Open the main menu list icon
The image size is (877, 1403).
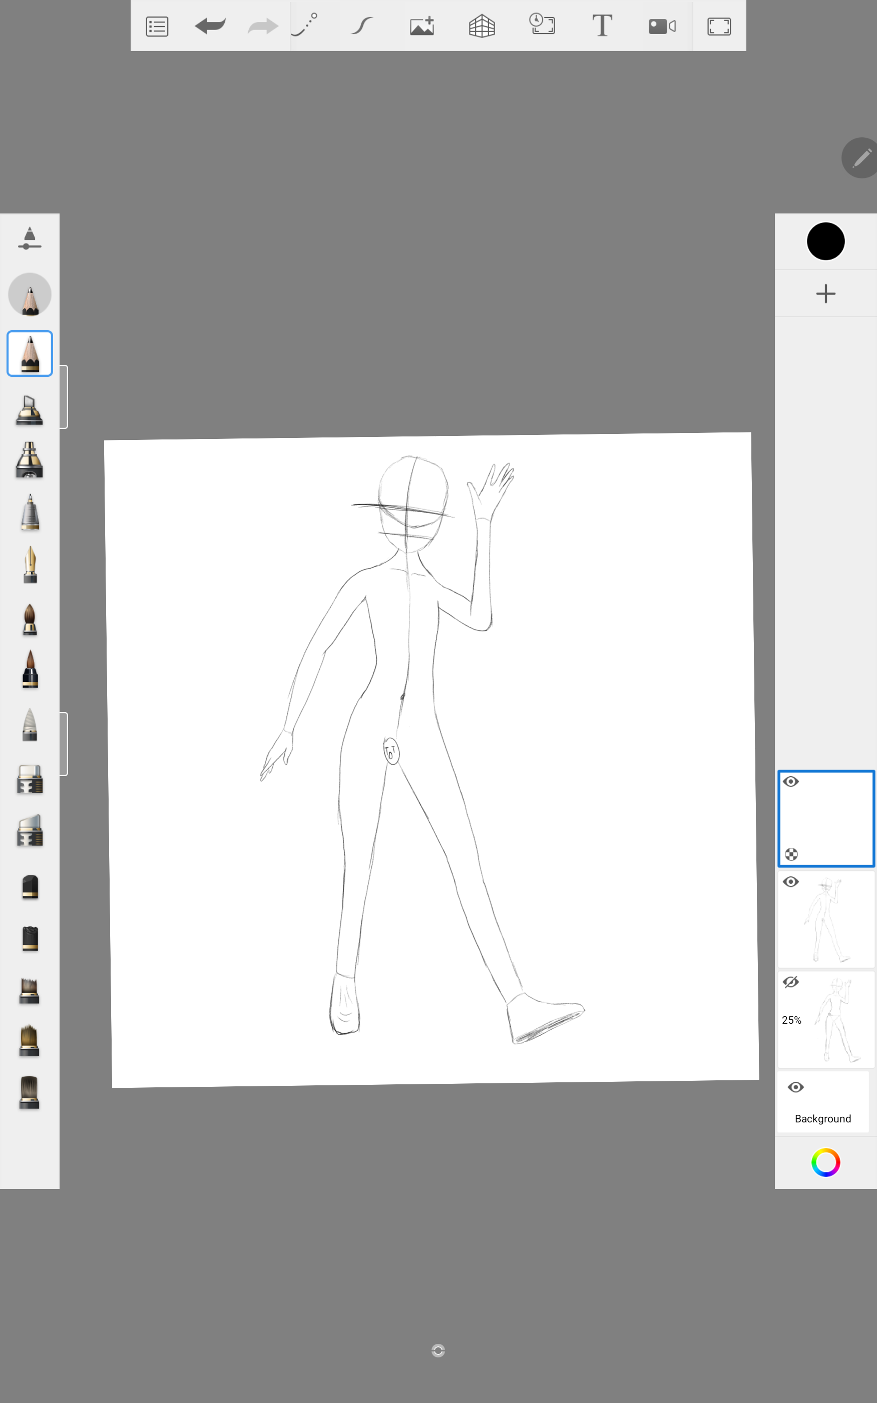(x=157, y=27)
